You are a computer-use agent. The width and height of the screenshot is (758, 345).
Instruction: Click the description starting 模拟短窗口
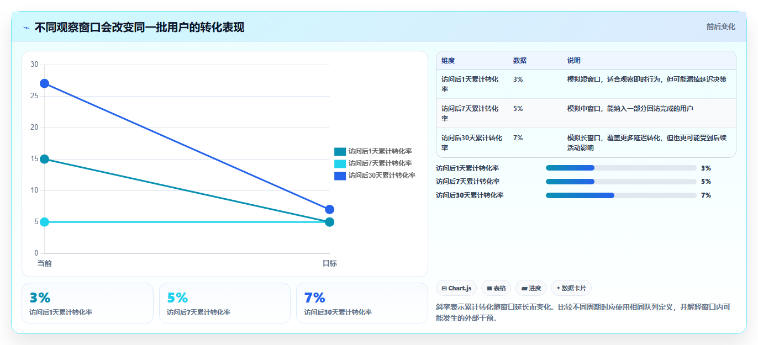point(647,79)
